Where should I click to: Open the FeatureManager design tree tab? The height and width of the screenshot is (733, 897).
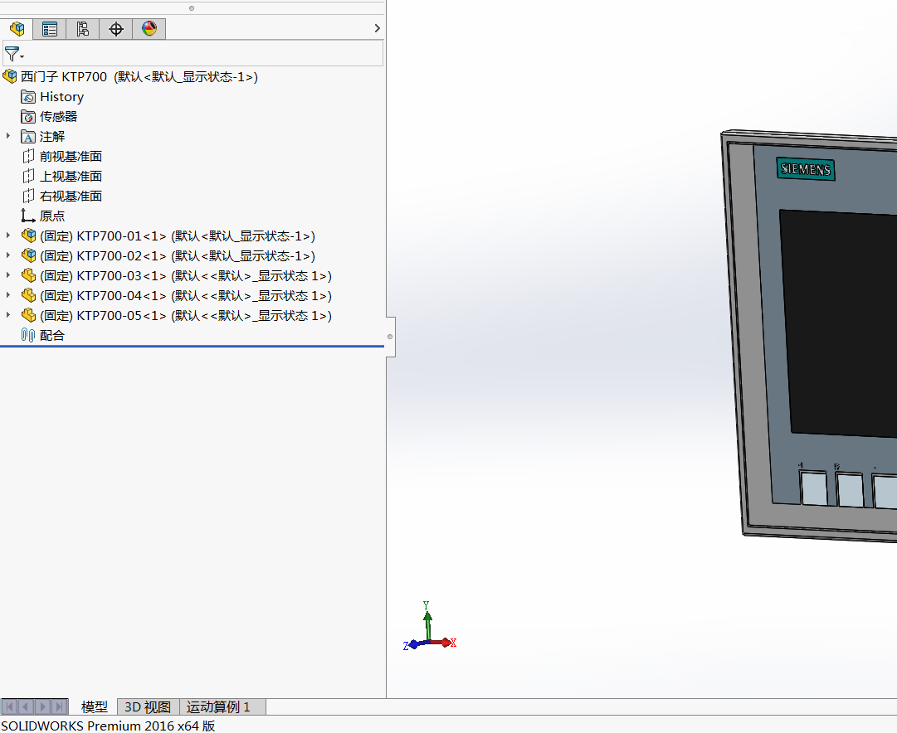17,28
